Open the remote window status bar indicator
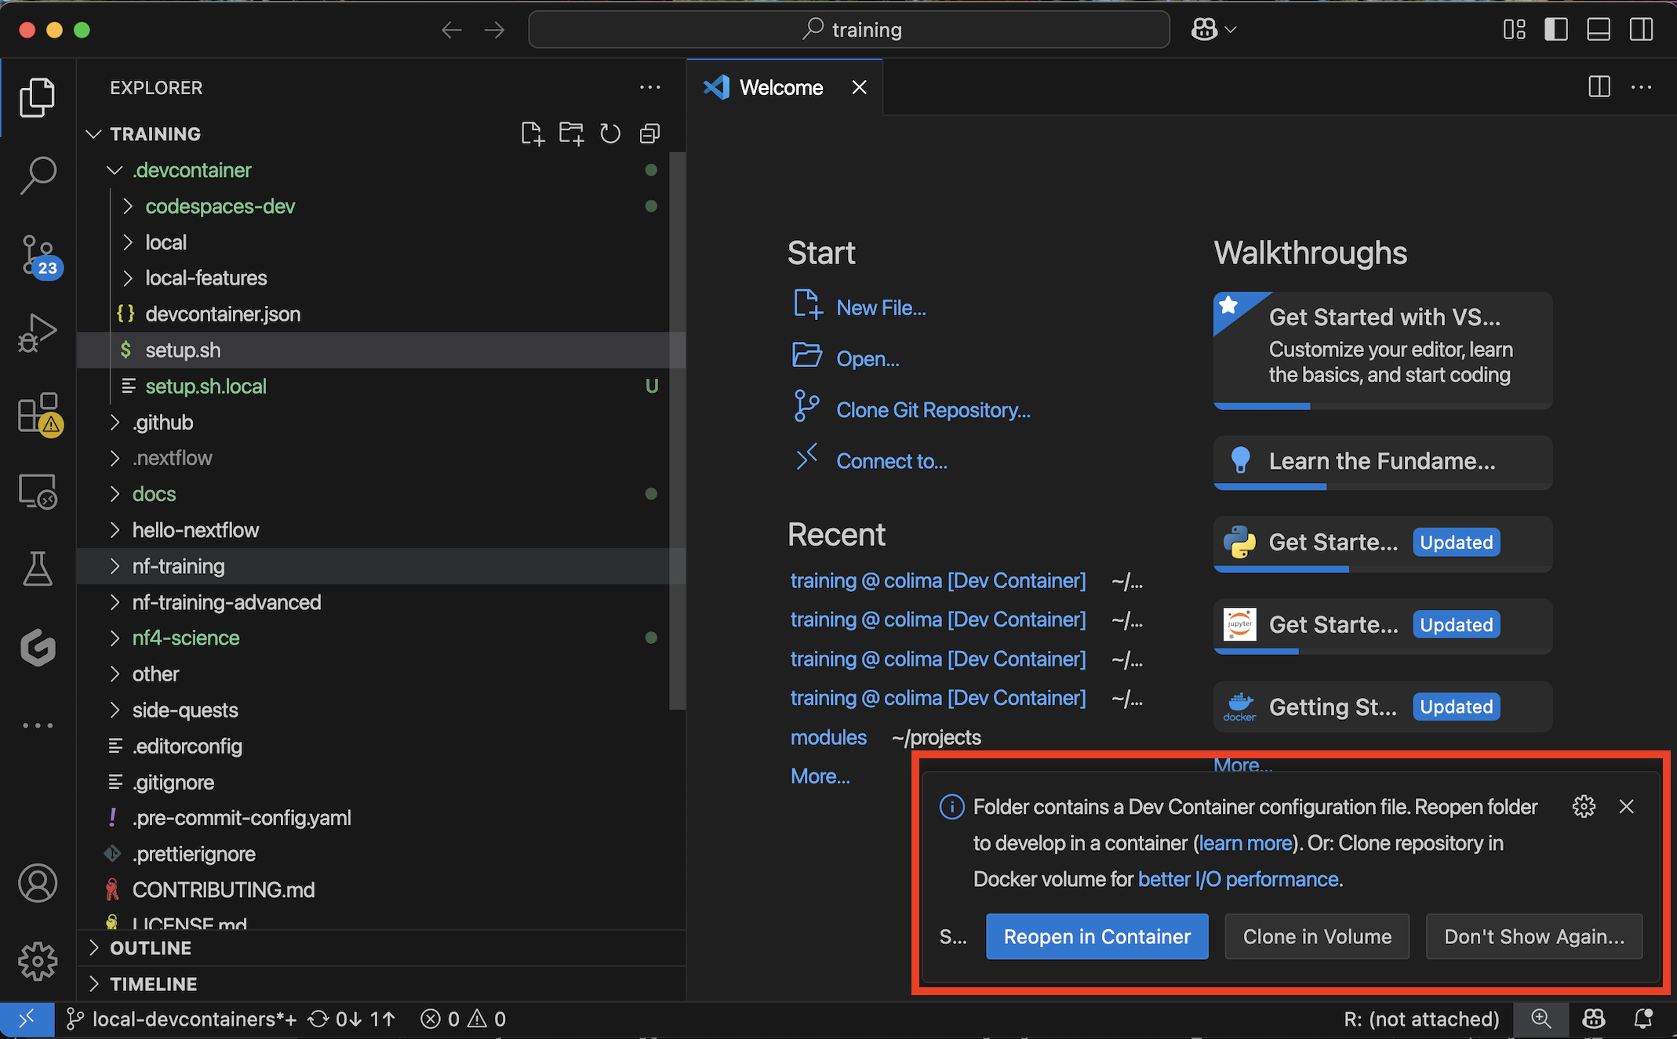Image resolution: width=1677 pixels, height=1039 pixels. (27, 1019)
